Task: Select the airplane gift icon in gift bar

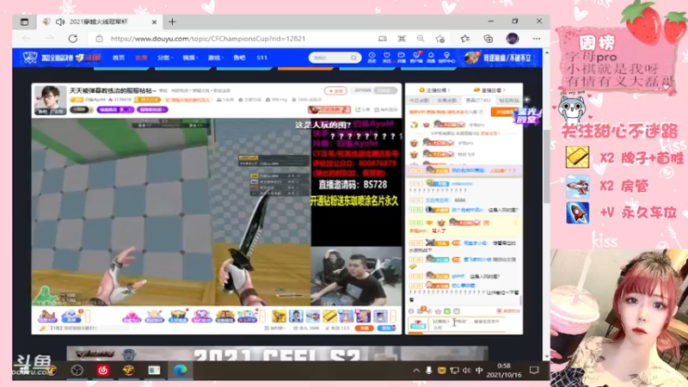Action: pos(313,316)
